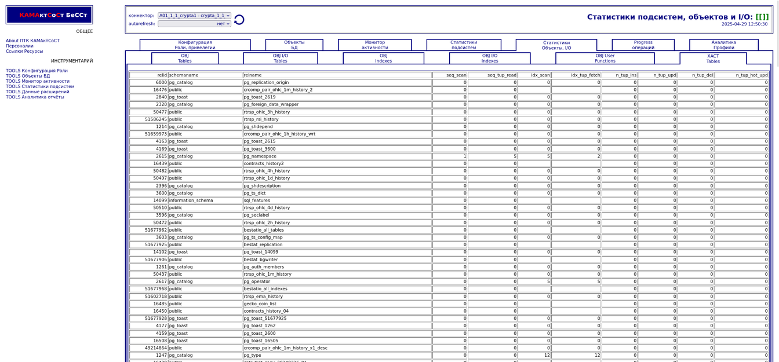Viewport: 779px width, 362px height.
Task: Open the коннектор dropdown
Action: click(x=194, y=16)
